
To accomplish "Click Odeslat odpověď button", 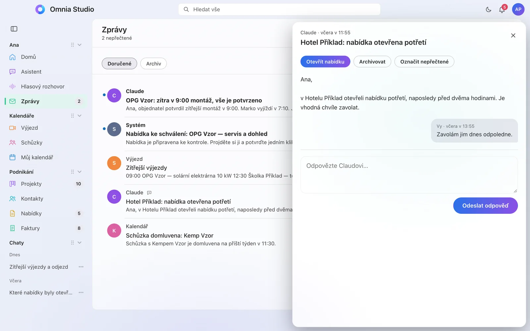I will tap(485, 206).
